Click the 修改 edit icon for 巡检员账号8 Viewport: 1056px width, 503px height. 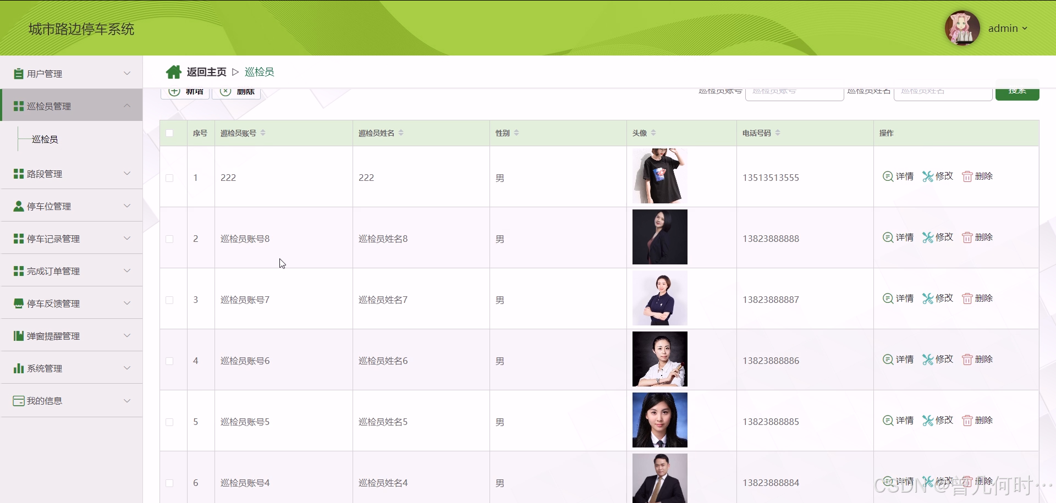point(929,237)
